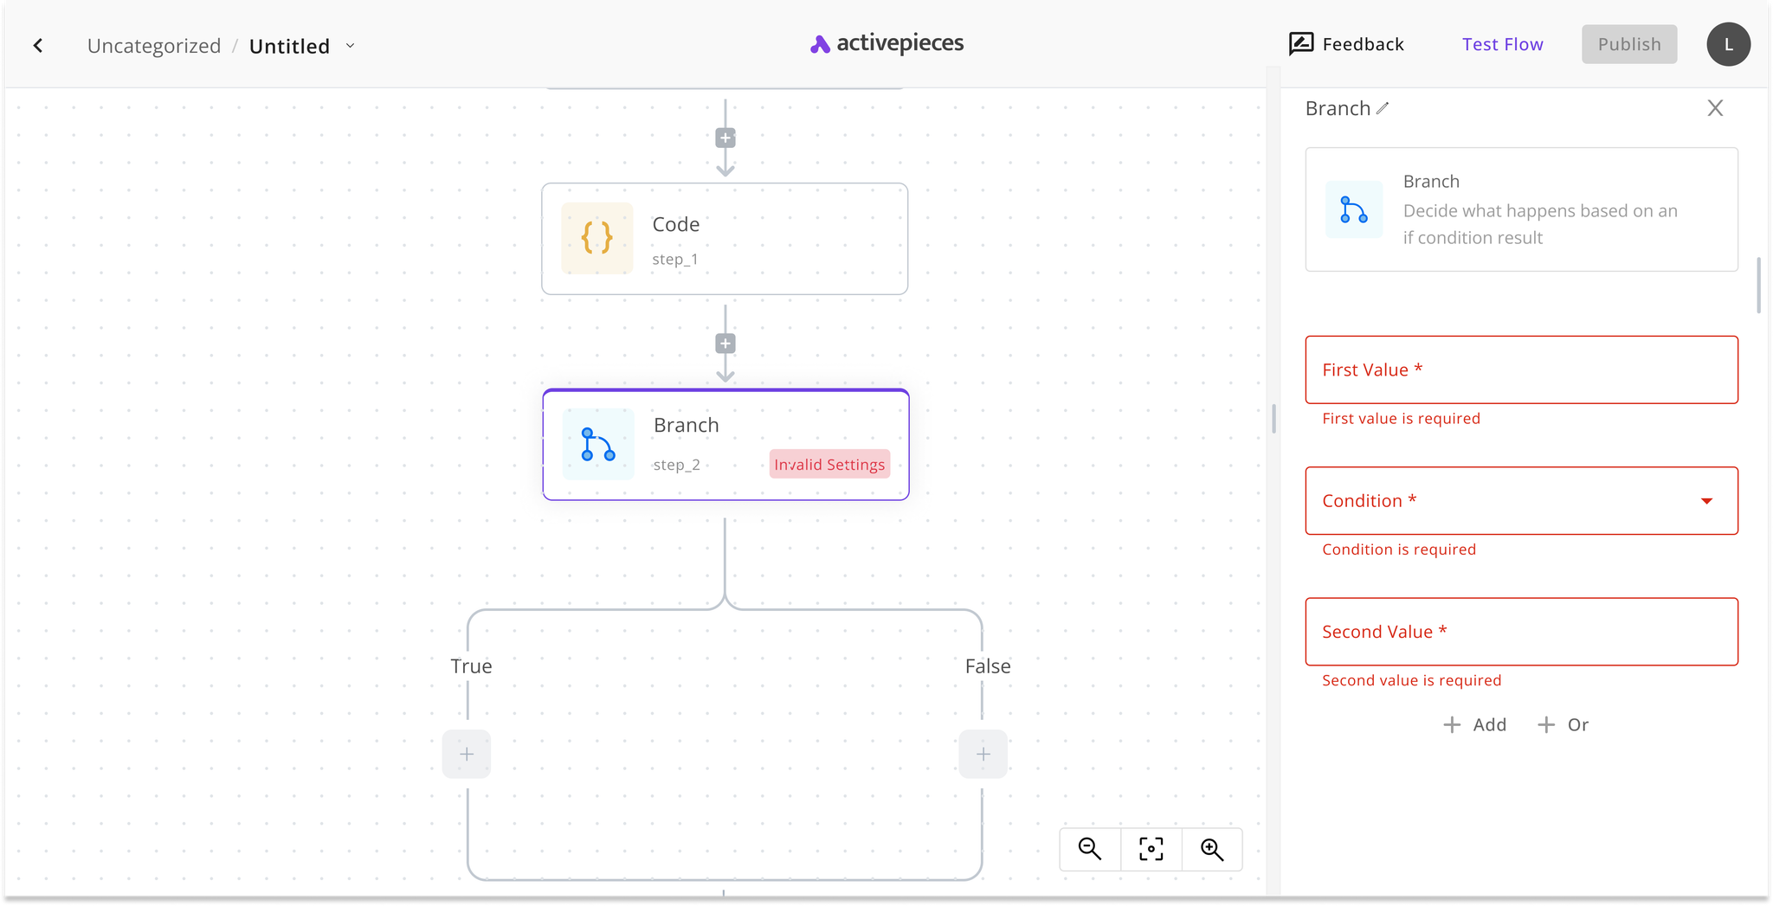Click the 'First value is required' error text
Image resolution: width=1773 pixels, height=906 pixels.
pyautogui.click(x=1401, y=419)
